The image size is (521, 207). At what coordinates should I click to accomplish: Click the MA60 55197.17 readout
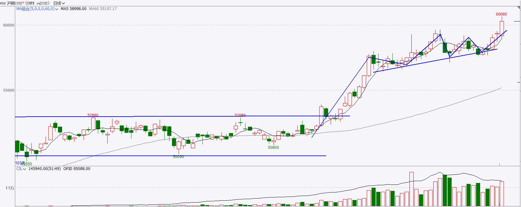(103, 9)
